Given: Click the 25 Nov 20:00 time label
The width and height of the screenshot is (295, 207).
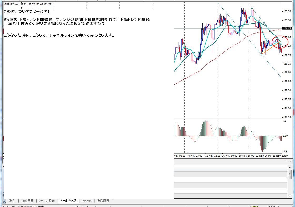Looking at the screenshot, I should click(x=280, y=156).
